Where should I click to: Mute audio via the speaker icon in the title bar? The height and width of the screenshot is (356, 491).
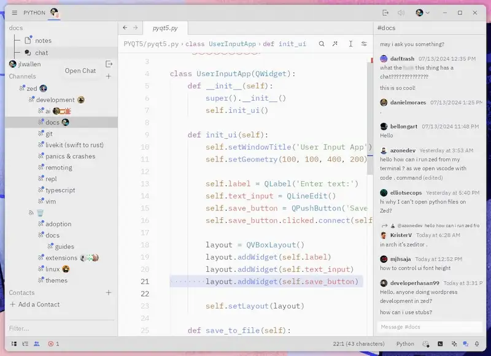(x=401, y=13)
